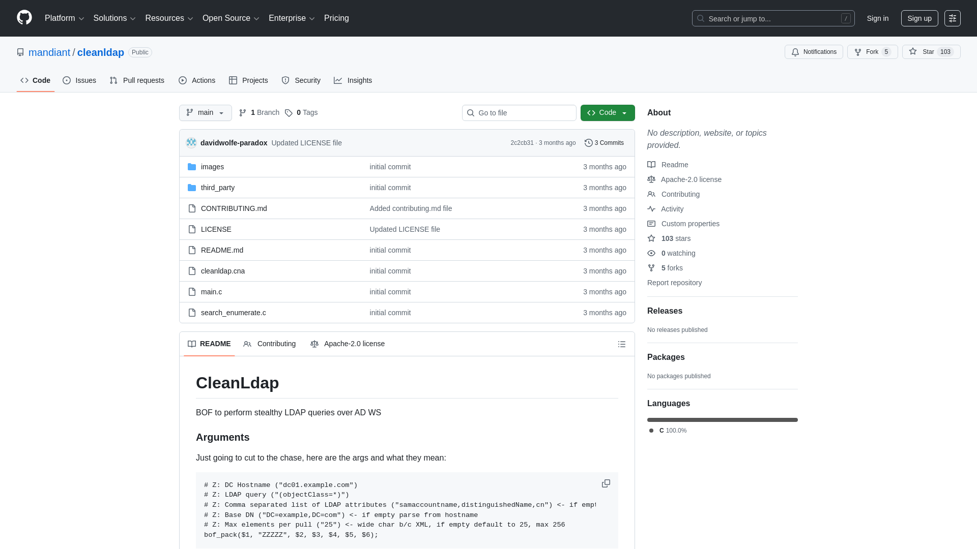Viewport: 977px width, 549px height.
Task: Enable notifications via the bell button
Action: (813, 52)
